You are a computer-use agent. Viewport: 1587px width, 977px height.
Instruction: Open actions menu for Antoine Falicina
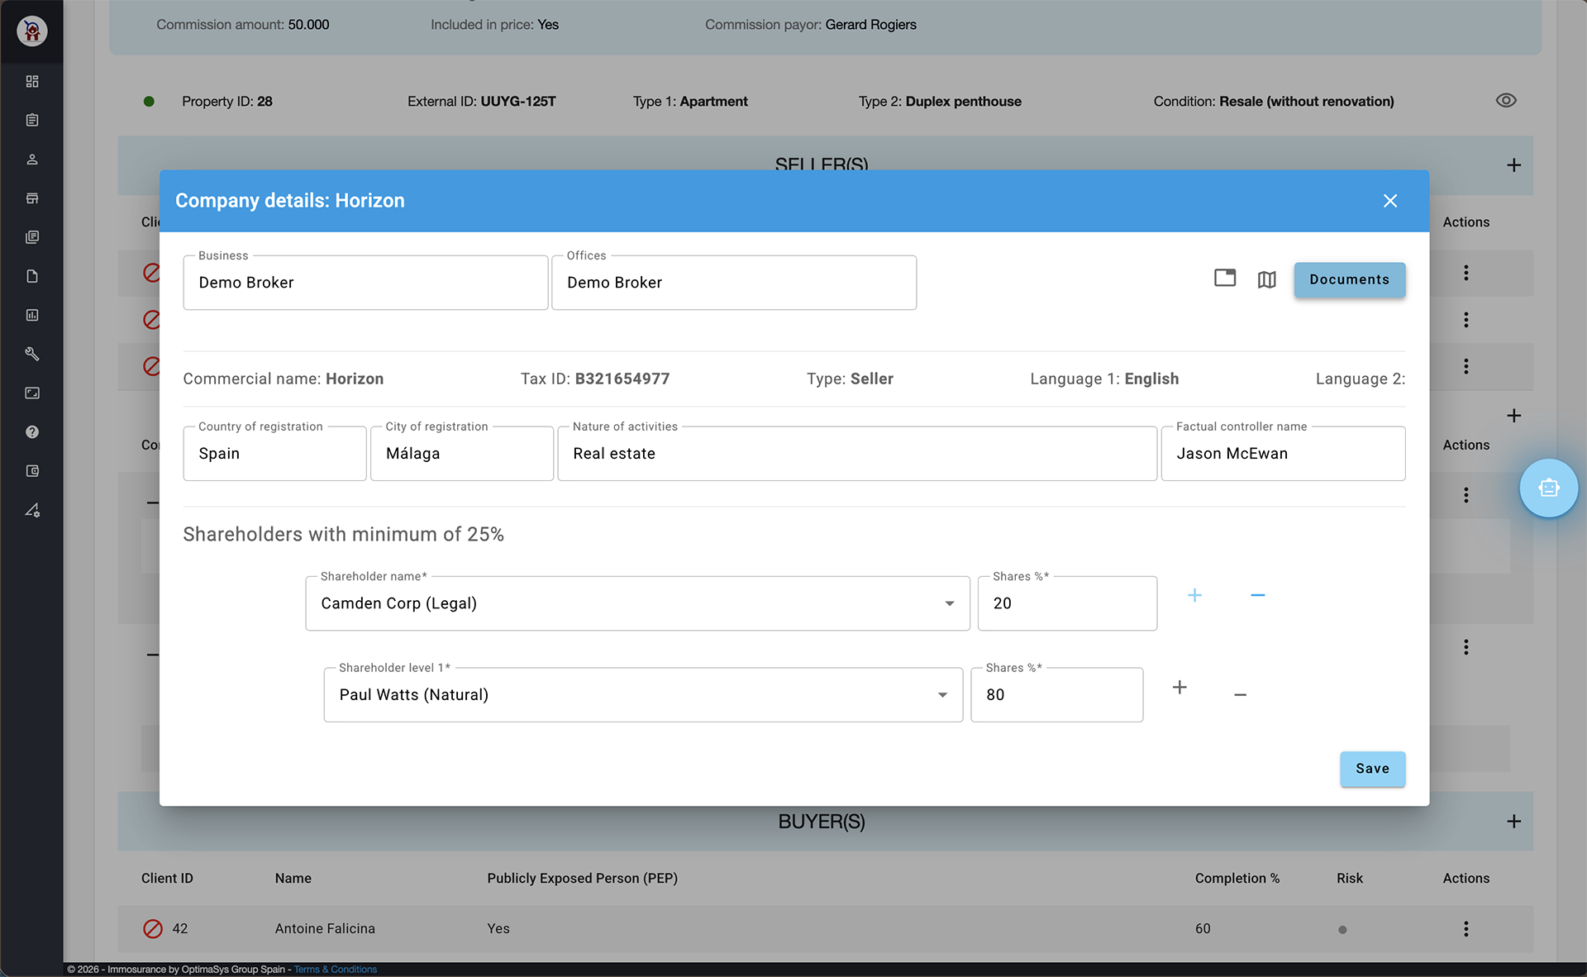pos(1465,928)
